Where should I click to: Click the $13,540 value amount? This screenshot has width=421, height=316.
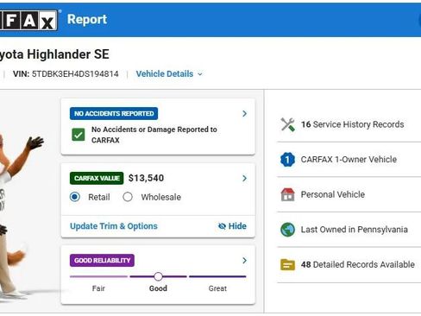click(x=146, y=178)
